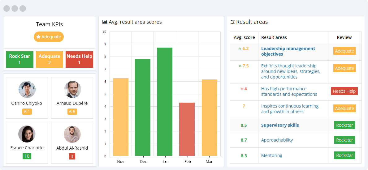The image size is (368, 170).
Task: Click Esmée Charlotte's profile picture
Action: point(27,134)
